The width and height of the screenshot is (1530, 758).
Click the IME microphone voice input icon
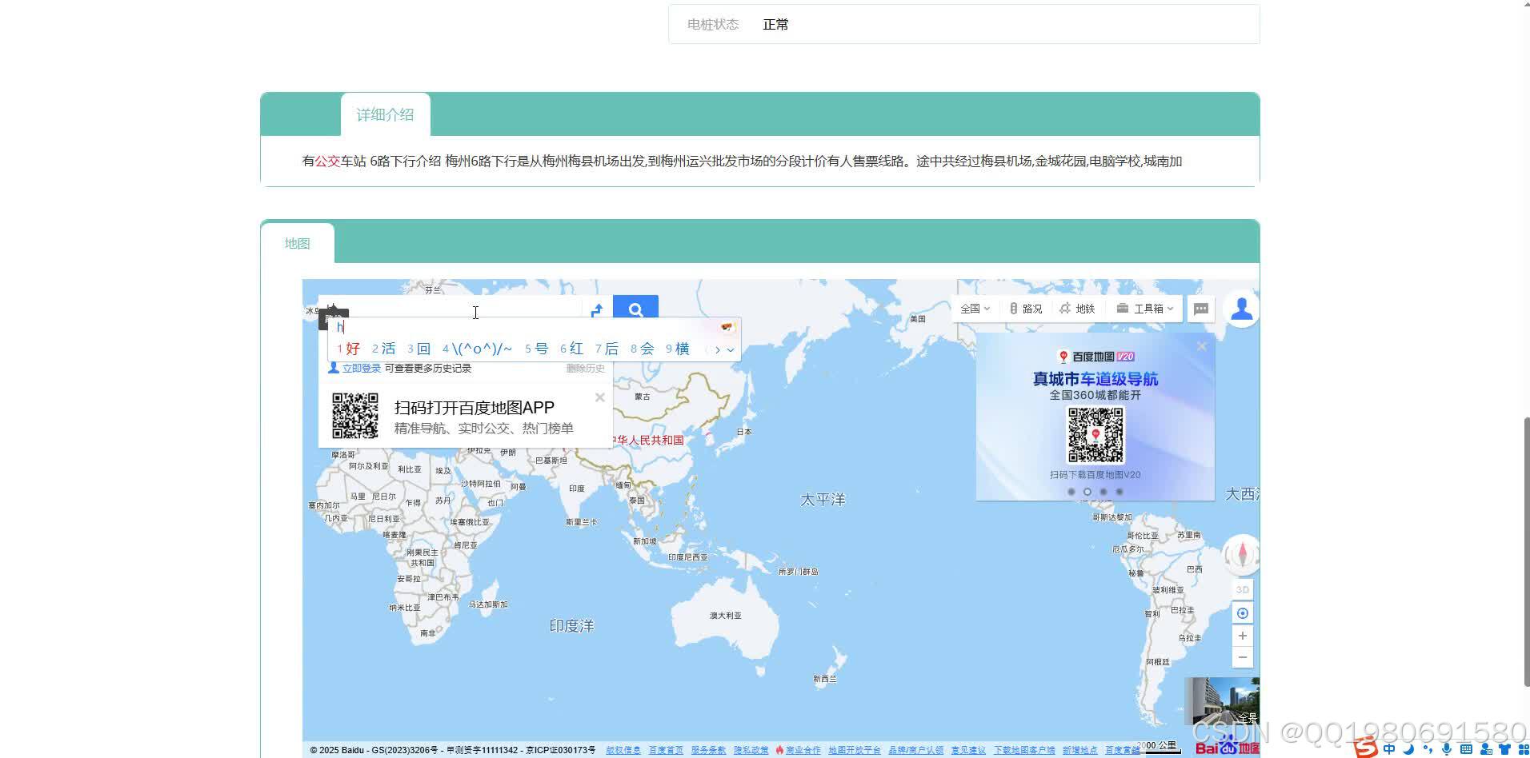tap(1447, 749)
